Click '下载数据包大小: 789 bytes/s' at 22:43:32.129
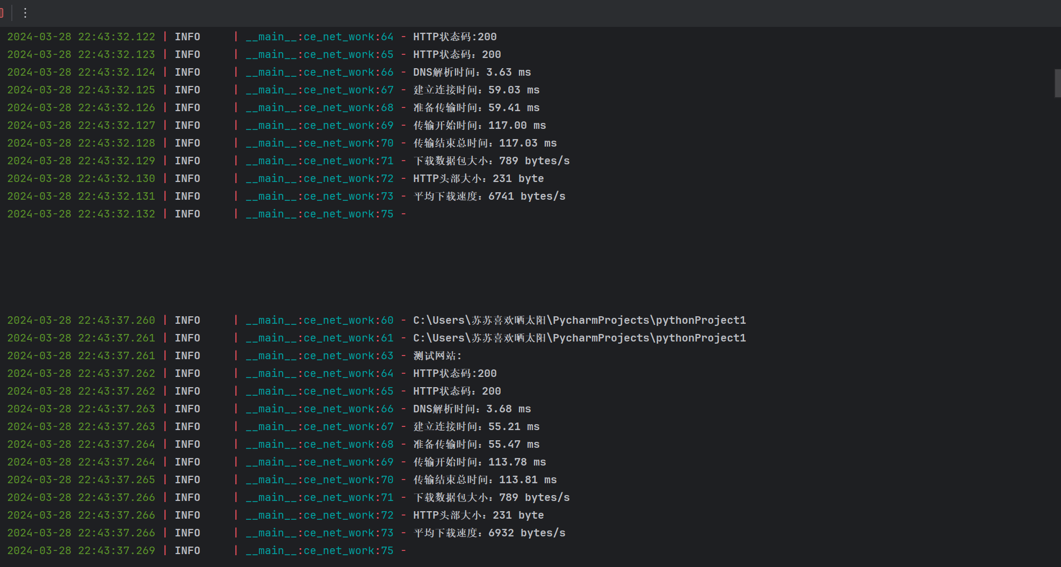The width and height of the screenshot is (1061, 567). pyautogui.click(x=491, y=161)
